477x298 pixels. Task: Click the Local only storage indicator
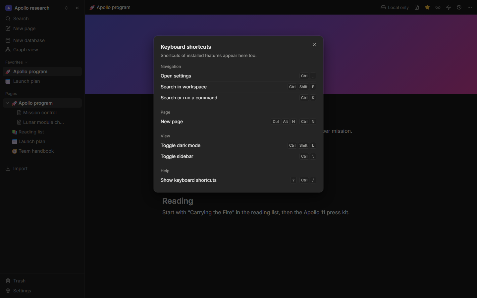(x=395, y=7)
